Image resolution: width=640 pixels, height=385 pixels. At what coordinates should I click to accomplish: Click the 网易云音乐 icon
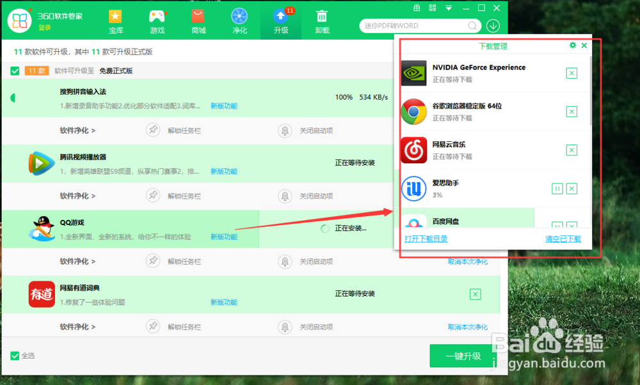tap(413, 150)
